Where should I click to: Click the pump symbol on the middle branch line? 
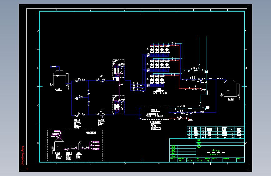click(x=77, y=98)
